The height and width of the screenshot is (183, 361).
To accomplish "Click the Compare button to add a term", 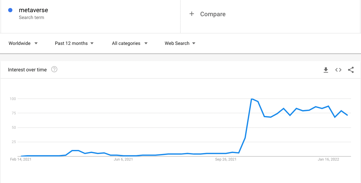I will 207,14.
